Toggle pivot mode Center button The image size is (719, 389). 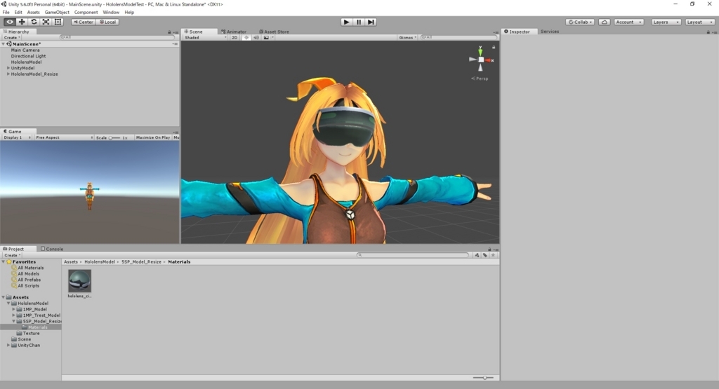tap(83, 22)
